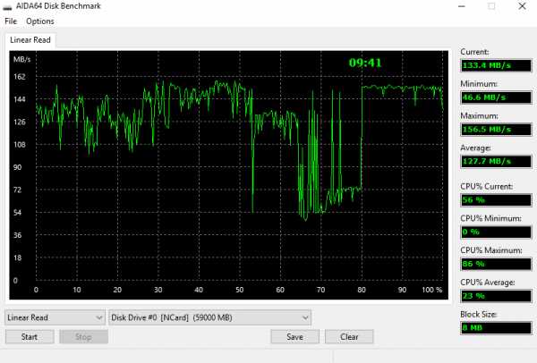
Task: Click the AIDA64 Disk Benchmark window title
Action: (58, 6)
